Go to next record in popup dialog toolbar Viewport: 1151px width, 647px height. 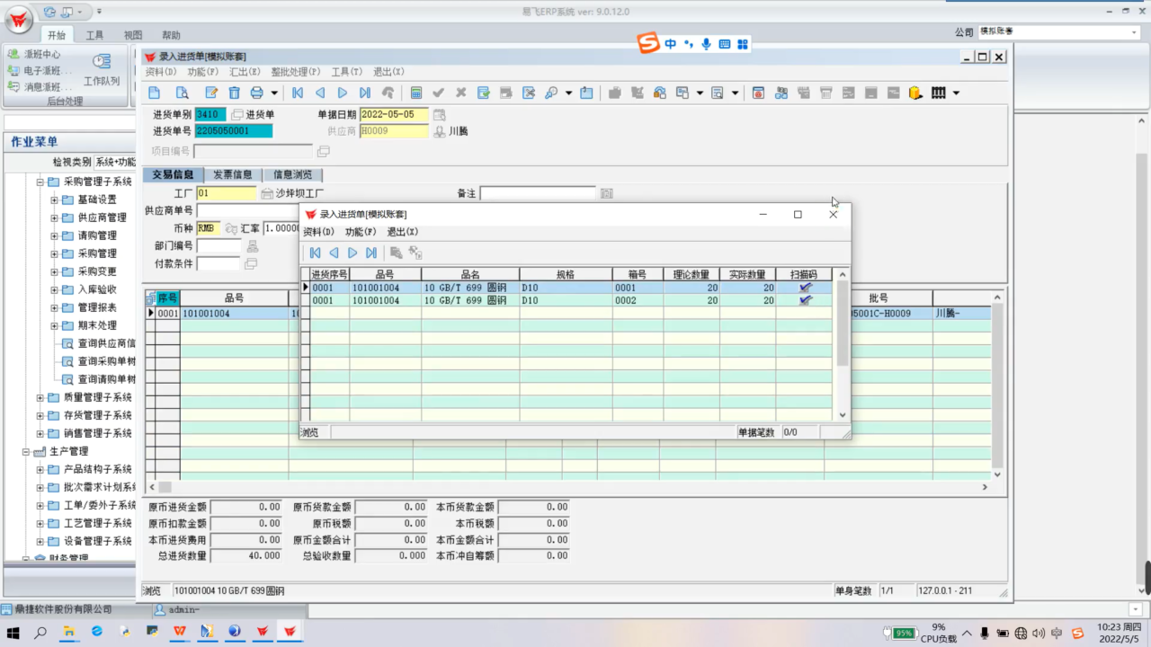coord(352,253)
